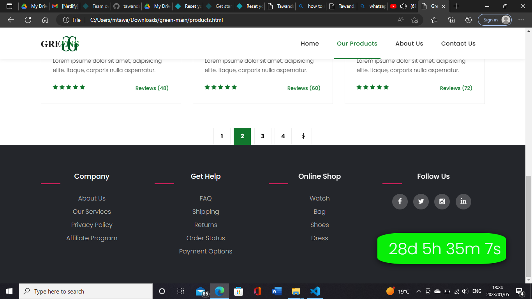The height and width of the screenshot is (299, 532).
Task: Open browsing History in the toolbar
Action: click(468, 19)
